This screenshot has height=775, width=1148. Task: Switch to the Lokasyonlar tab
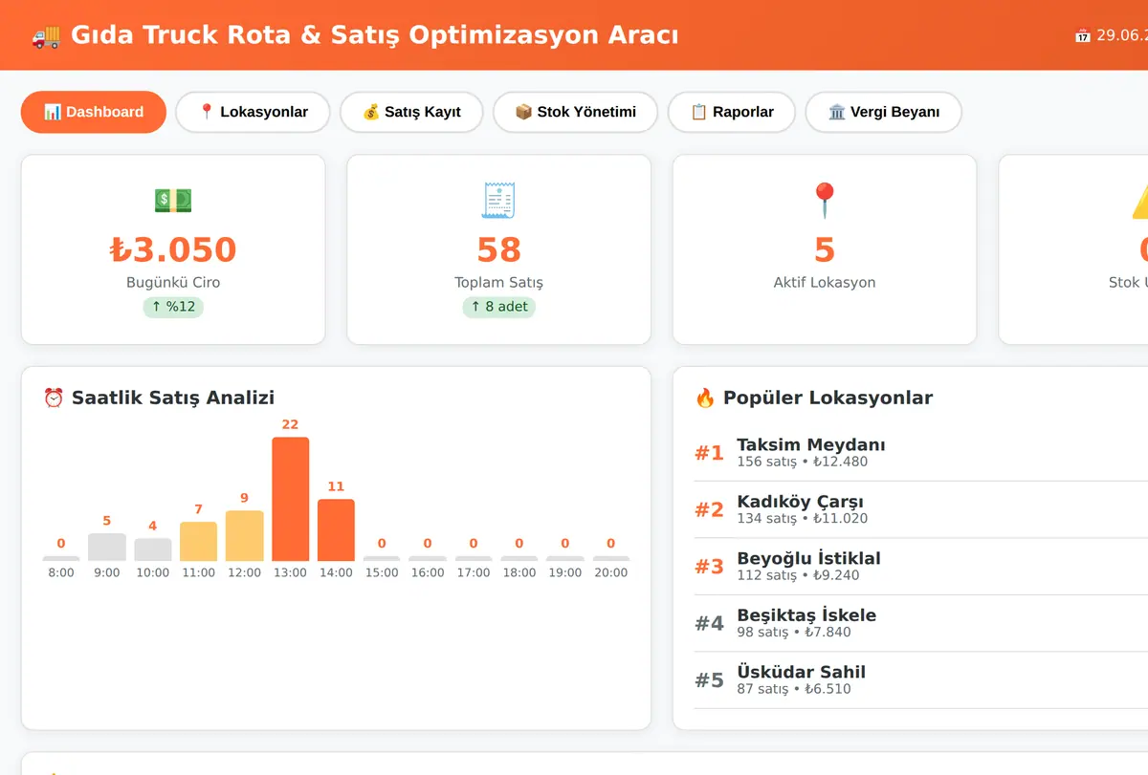pos(253,112)
